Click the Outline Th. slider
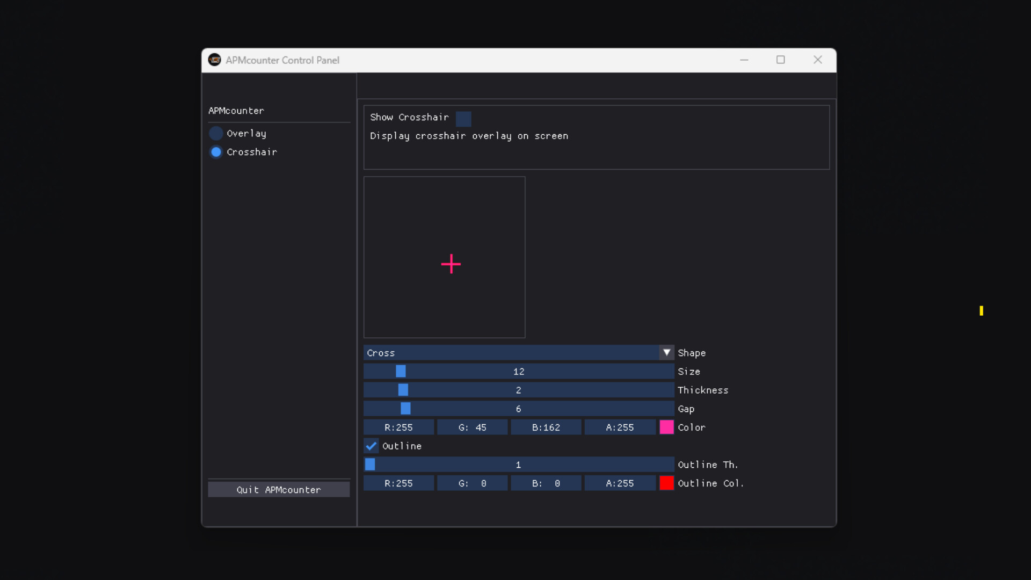1031x580 pixels. coord(370,465)
